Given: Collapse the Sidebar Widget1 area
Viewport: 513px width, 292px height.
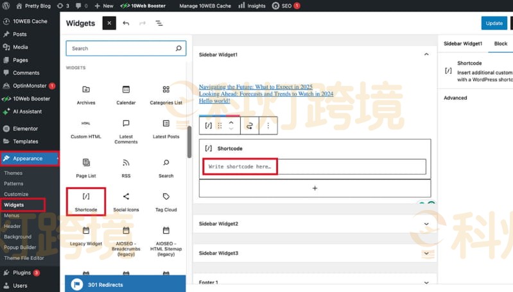Looking at the screenshot, I should (x=426, y=54).
